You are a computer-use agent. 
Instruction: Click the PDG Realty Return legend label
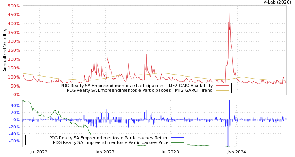[x=109, y=138]
